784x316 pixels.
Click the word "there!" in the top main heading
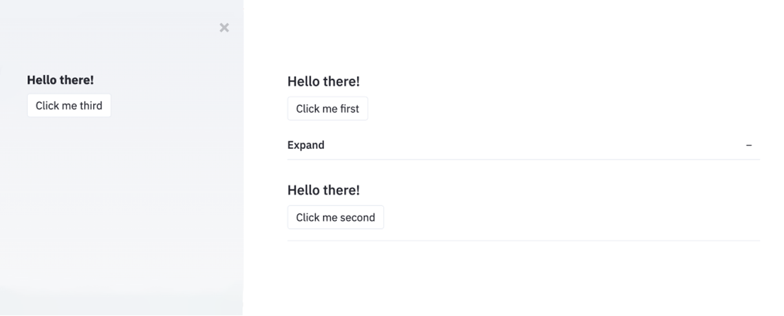(x=342, y=81)
